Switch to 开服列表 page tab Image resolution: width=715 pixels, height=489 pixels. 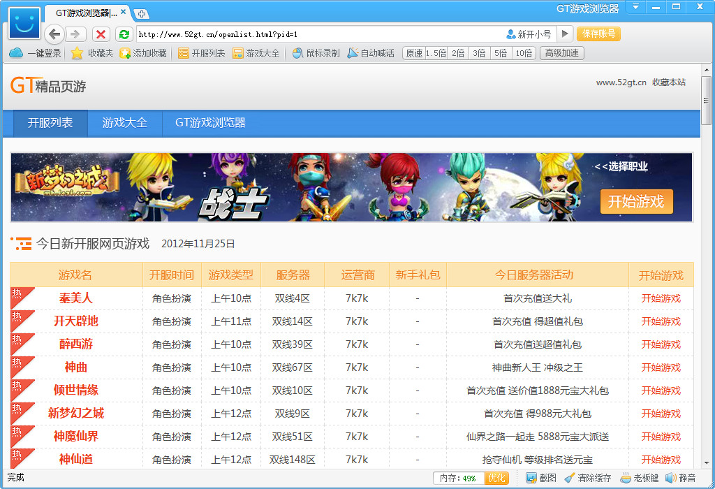click(x=50, y=123)
